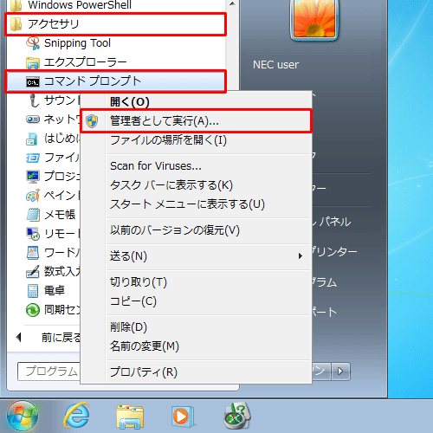Click the Windows Start orb
The width and height of the screenshot is (433, 433).
click(23, 416)
